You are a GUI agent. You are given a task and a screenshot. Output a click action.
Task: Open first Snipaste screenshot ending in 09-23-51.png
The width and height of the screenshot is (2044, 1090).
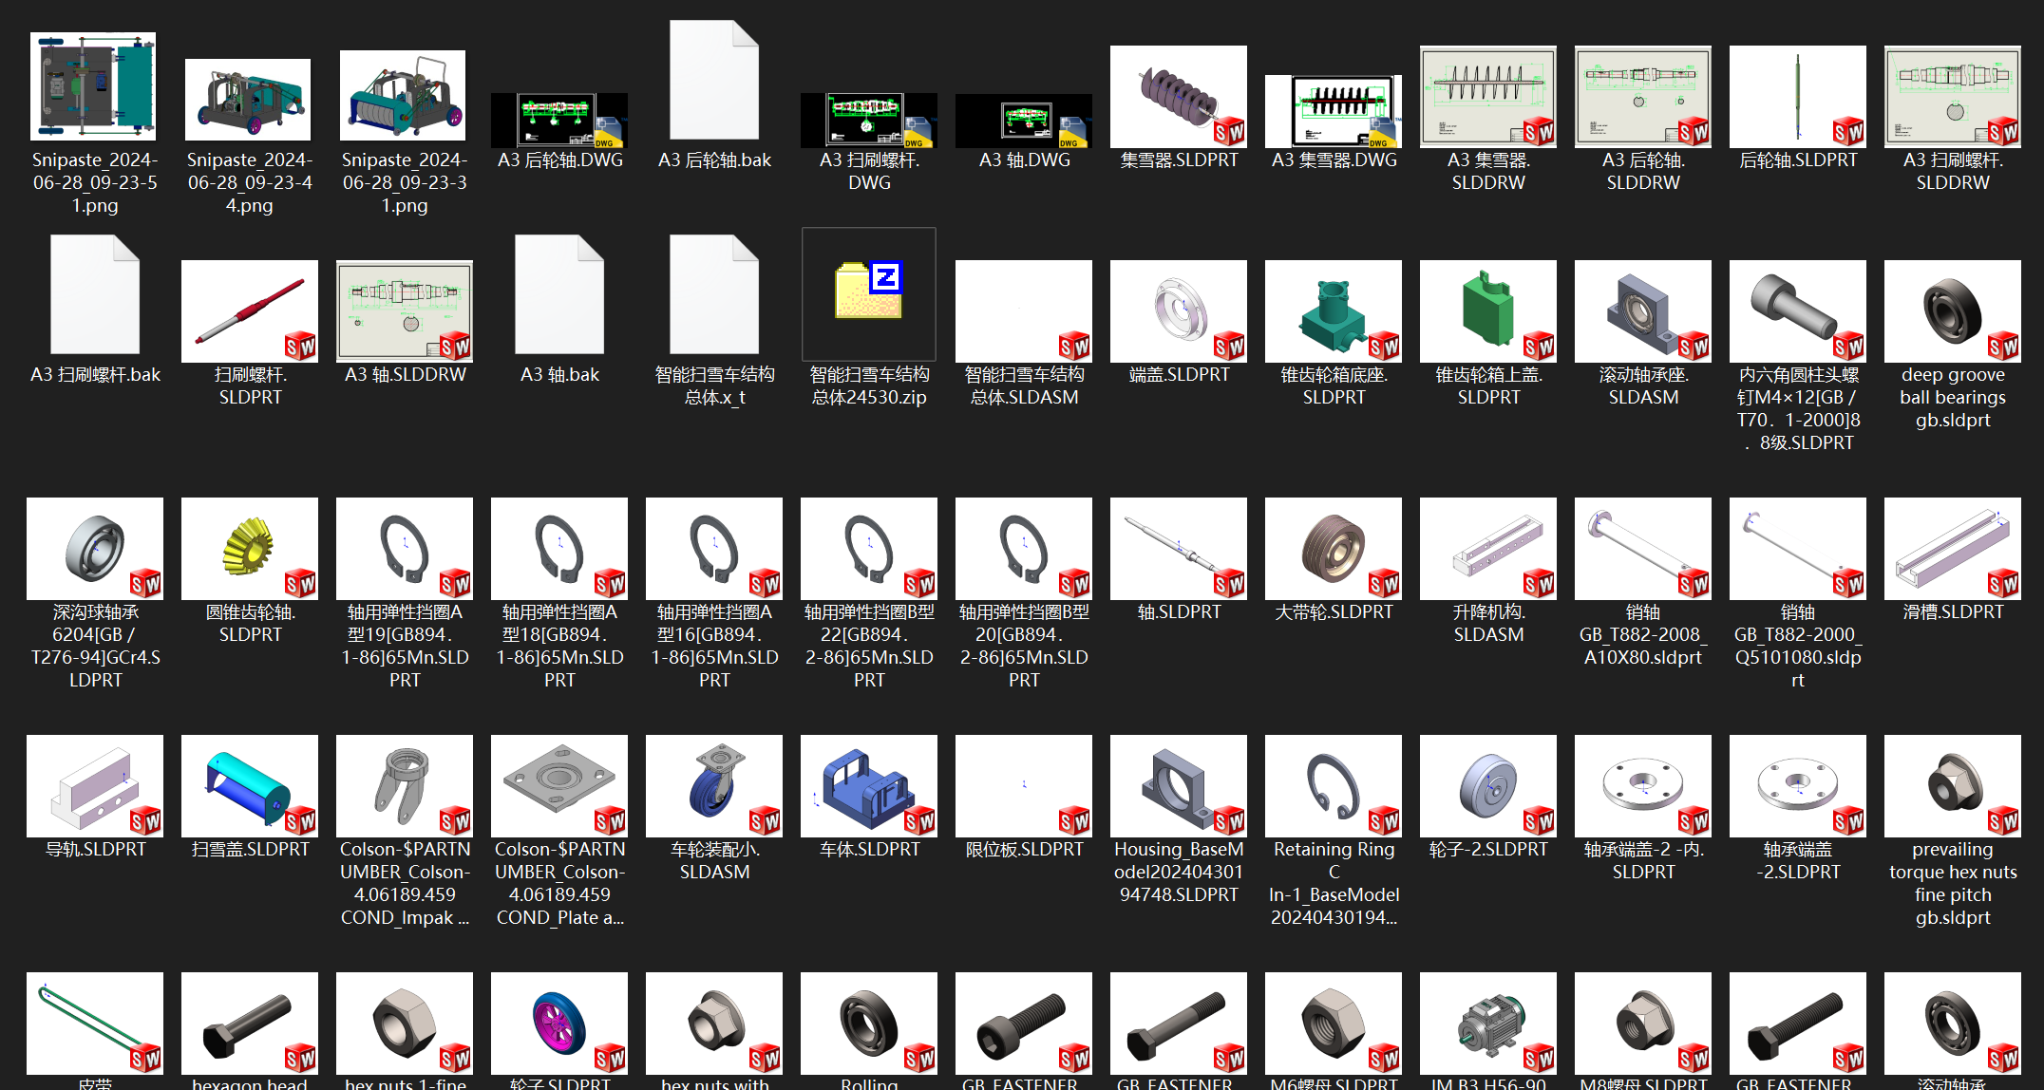(94, 86)
